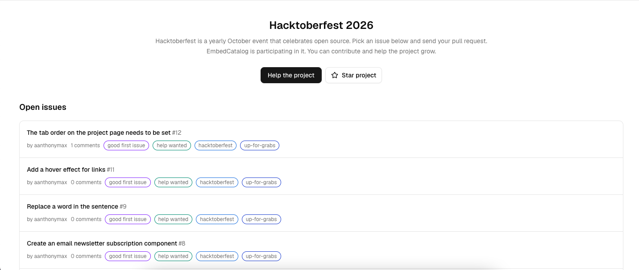Click hacktoberfest tag on issue #8

point(217,256)
